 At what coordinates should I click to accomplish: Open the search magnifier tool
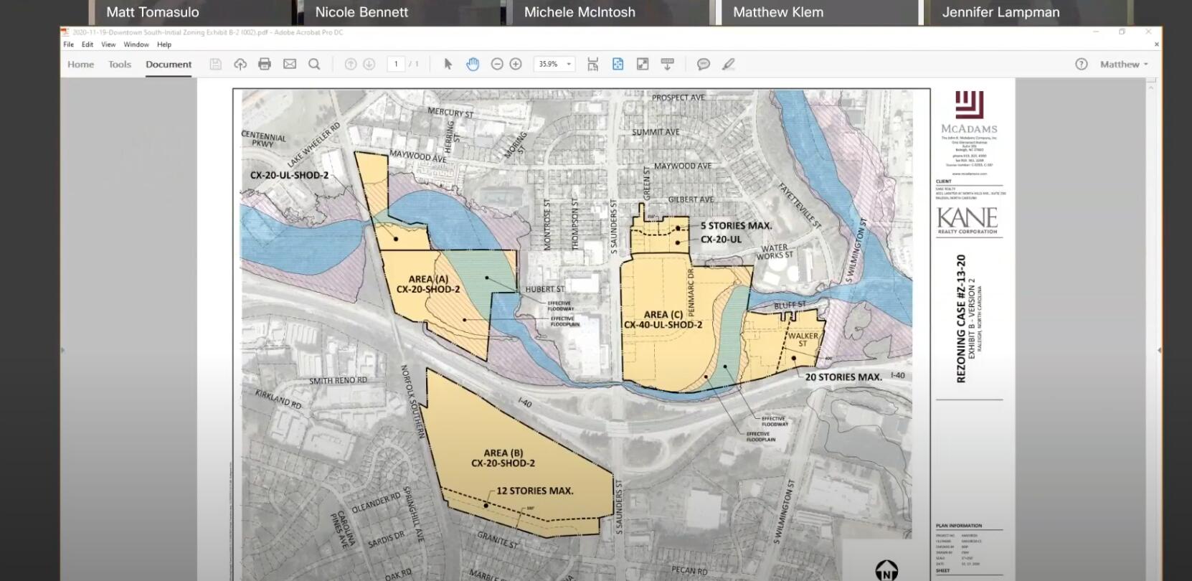point(314,65)
